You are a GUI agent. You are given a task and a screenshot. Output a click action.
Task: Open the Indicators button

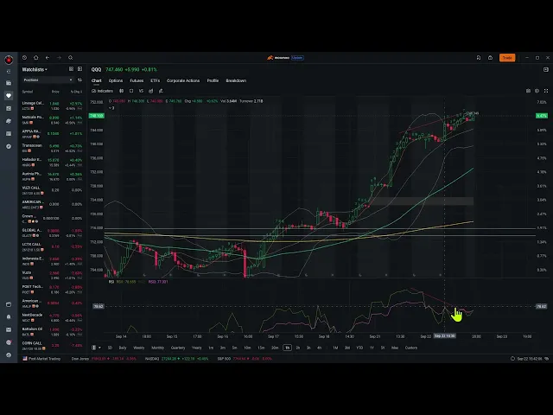point(102,91)
